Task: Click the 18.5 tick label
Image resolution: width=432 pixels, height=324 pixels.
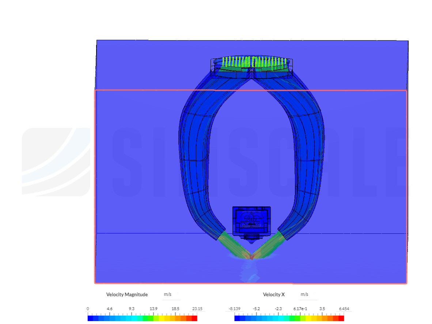Action: [x=175, y=309]
